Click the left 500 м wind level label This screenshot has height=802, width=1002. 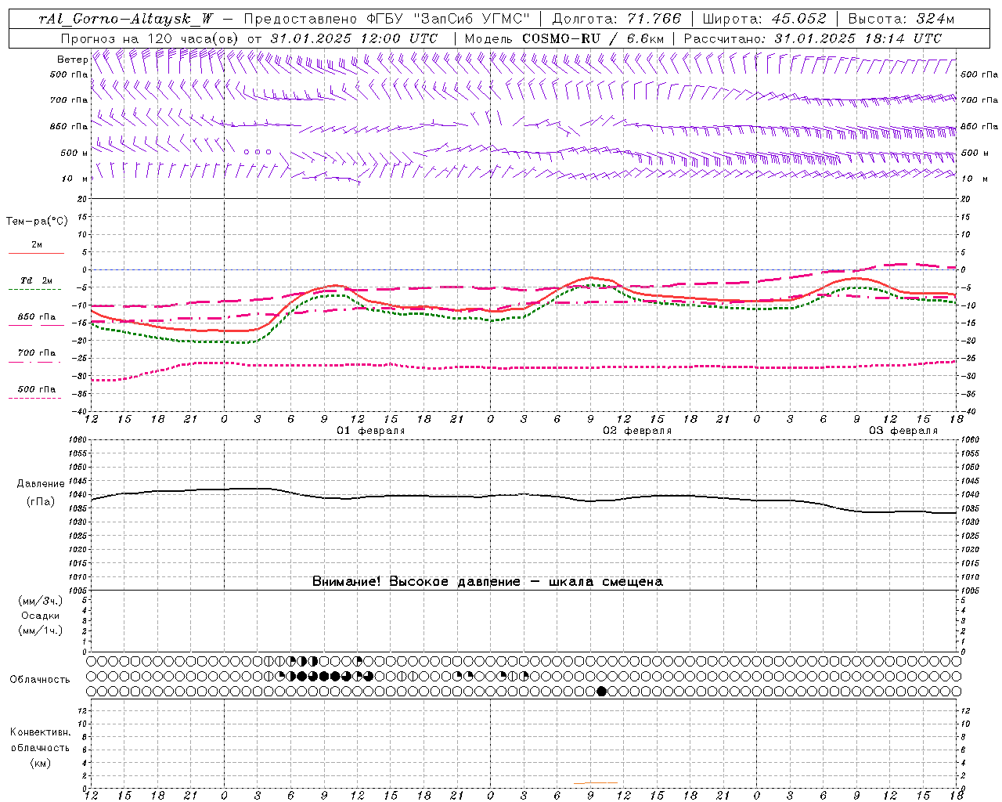[74, 153]
